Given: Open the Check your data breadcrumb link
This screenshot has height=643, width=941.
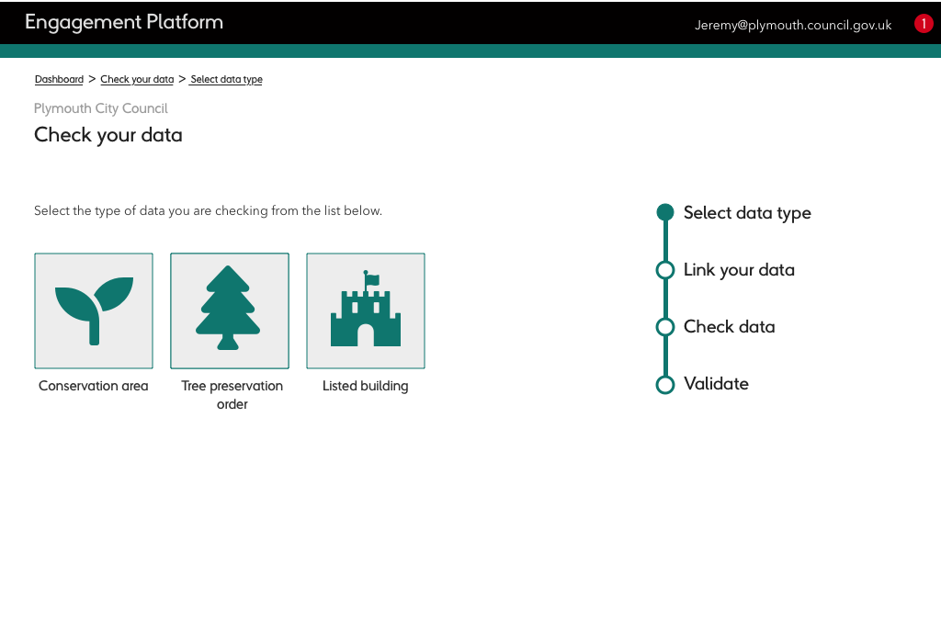Looking at the screenshot, I should point(137,80).
